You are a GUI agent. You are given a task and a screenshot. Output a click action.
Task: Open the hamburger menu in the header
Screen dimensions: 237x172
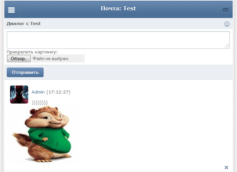coord(11,10)
